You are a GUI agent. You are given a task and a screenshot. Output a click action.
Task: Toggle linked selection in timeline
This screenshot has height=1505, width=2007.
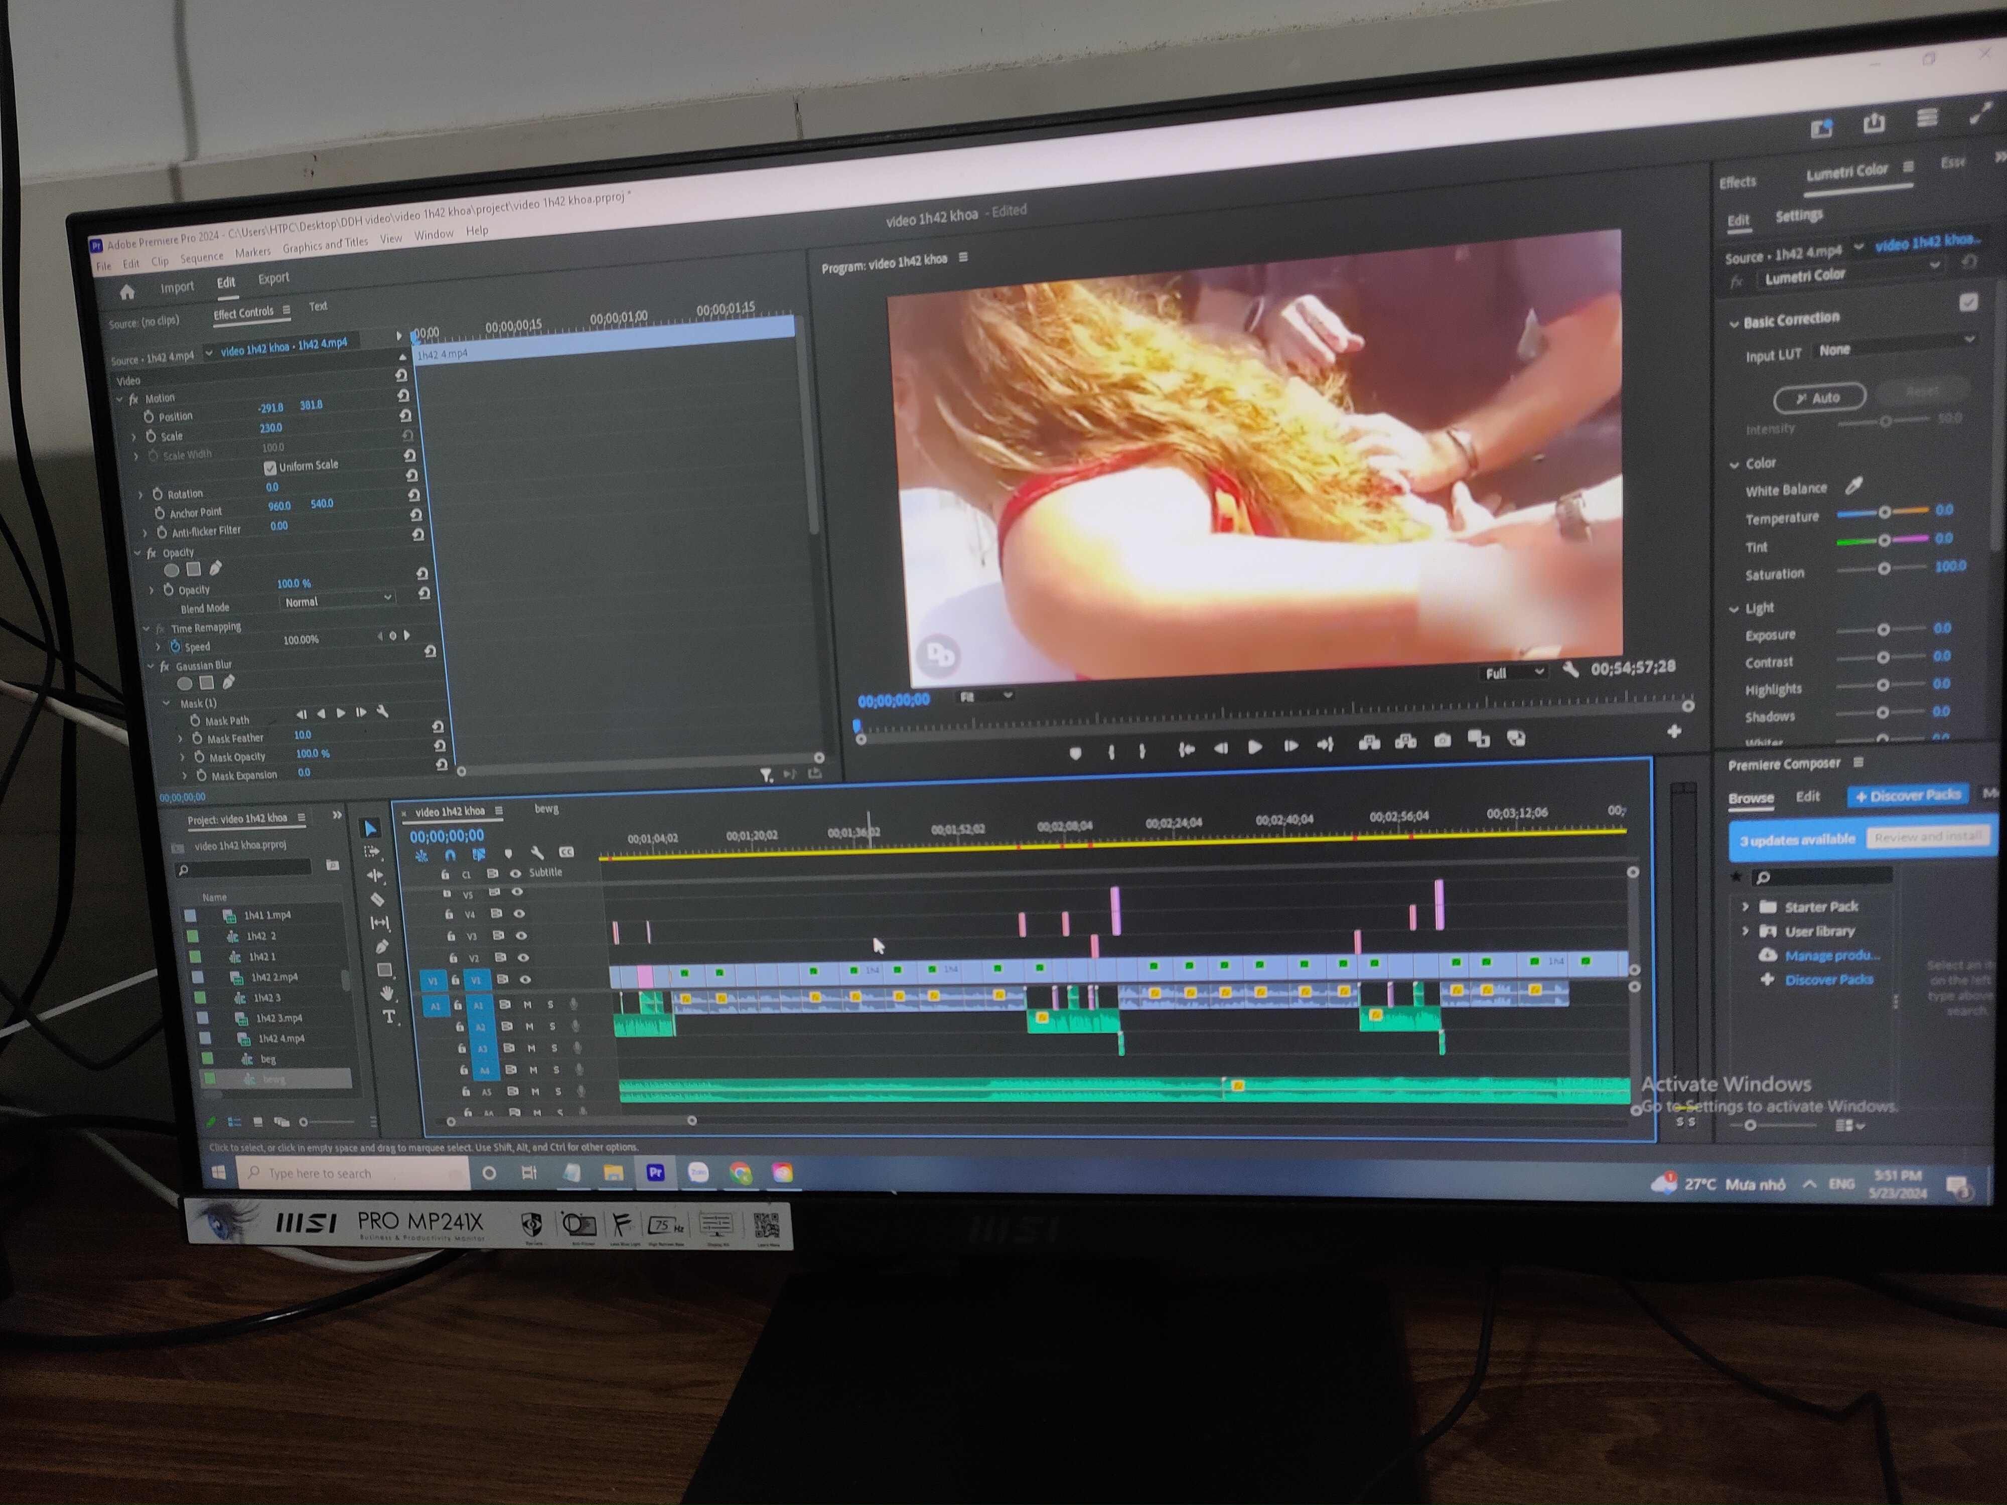click(x=479, y=854)
